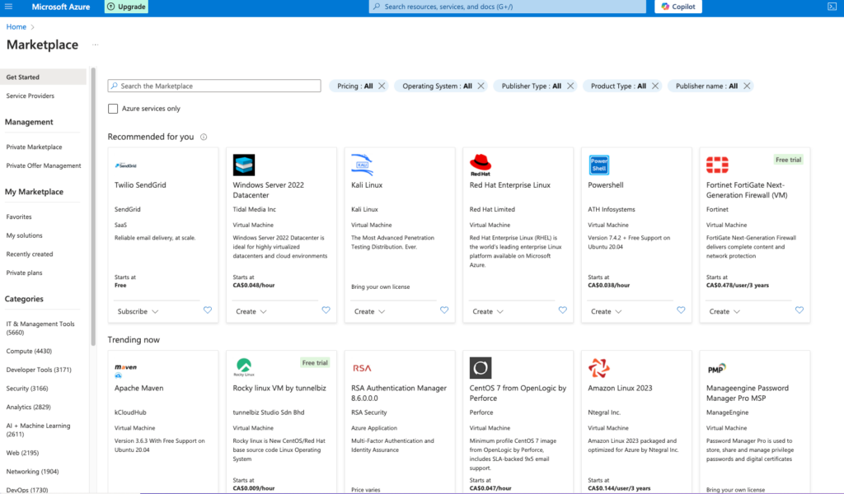Open the Pricing filter dropdown
Image resolution: width=844 pixels, height=494 pixels.
354,86
